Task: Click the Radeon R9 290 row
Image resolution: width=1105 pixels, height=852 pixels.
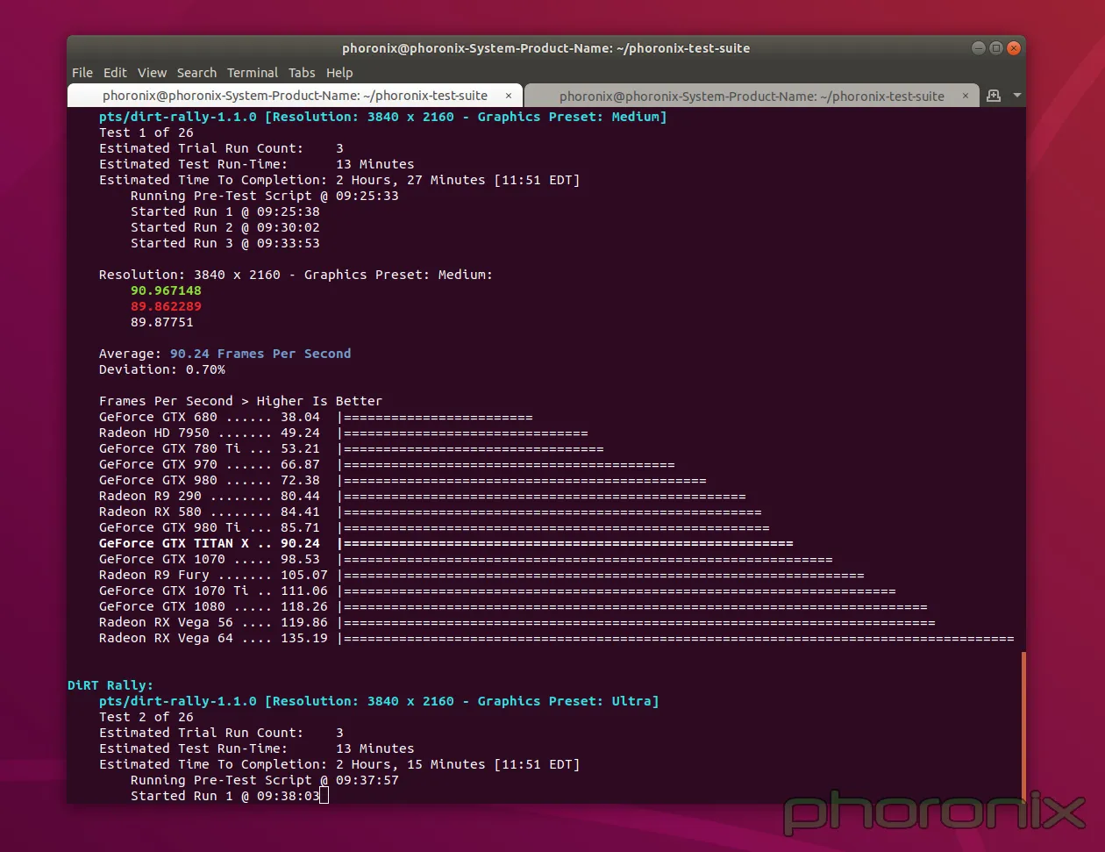Action: (x=422, y=496)
